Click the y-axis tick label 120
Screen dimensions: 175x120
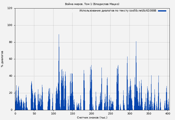pos(10,8)
